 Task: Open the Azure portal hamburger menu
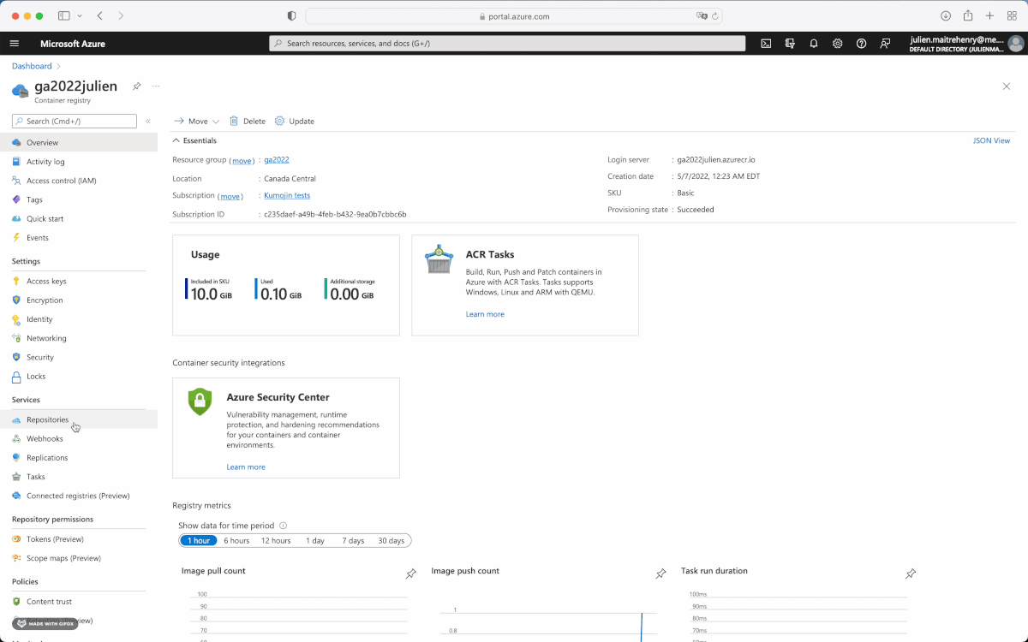coord(14,44)
